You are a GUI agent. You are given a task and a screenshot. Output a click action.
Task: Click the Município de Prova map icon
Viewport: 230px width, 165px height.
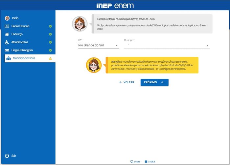pos(9,58)
